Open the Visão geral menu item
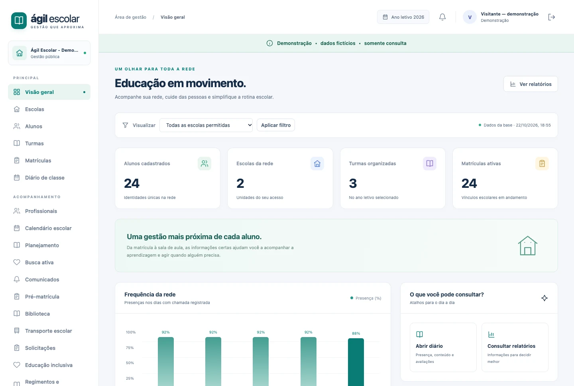The height and width of the screenshot is (386, 574). (x=49, y=92)
